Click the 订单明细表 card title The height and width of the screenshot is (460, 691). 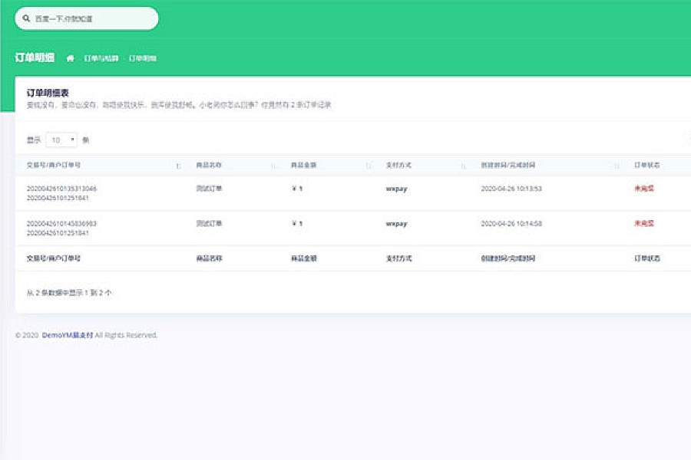[48, 93]
